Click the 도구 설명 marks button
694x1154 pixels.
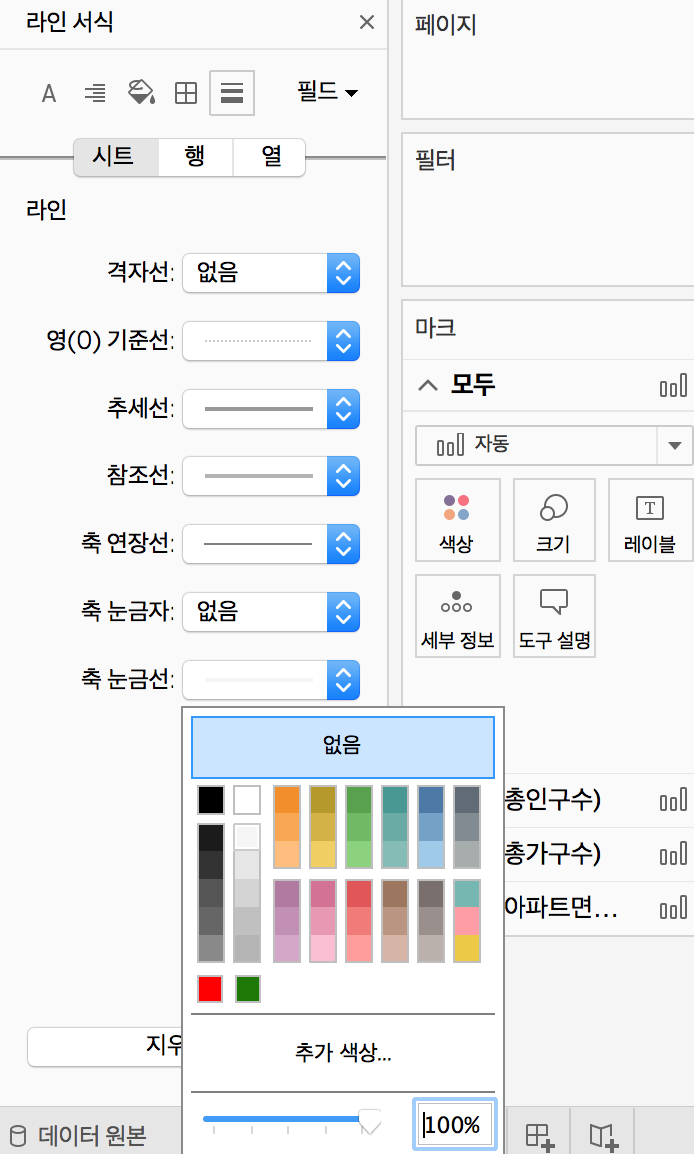[554, 616]
